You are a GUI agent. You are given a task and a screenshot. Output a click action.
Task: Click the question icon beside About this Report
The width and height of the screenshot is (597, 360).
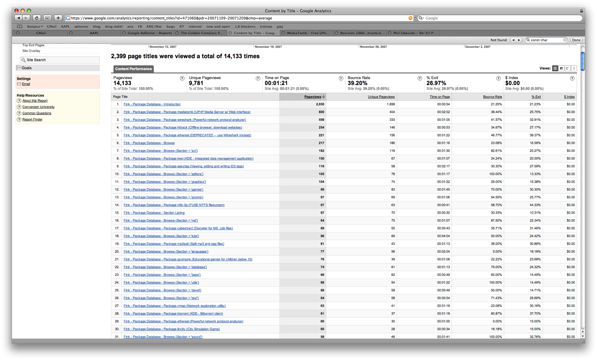pos(19,101)
